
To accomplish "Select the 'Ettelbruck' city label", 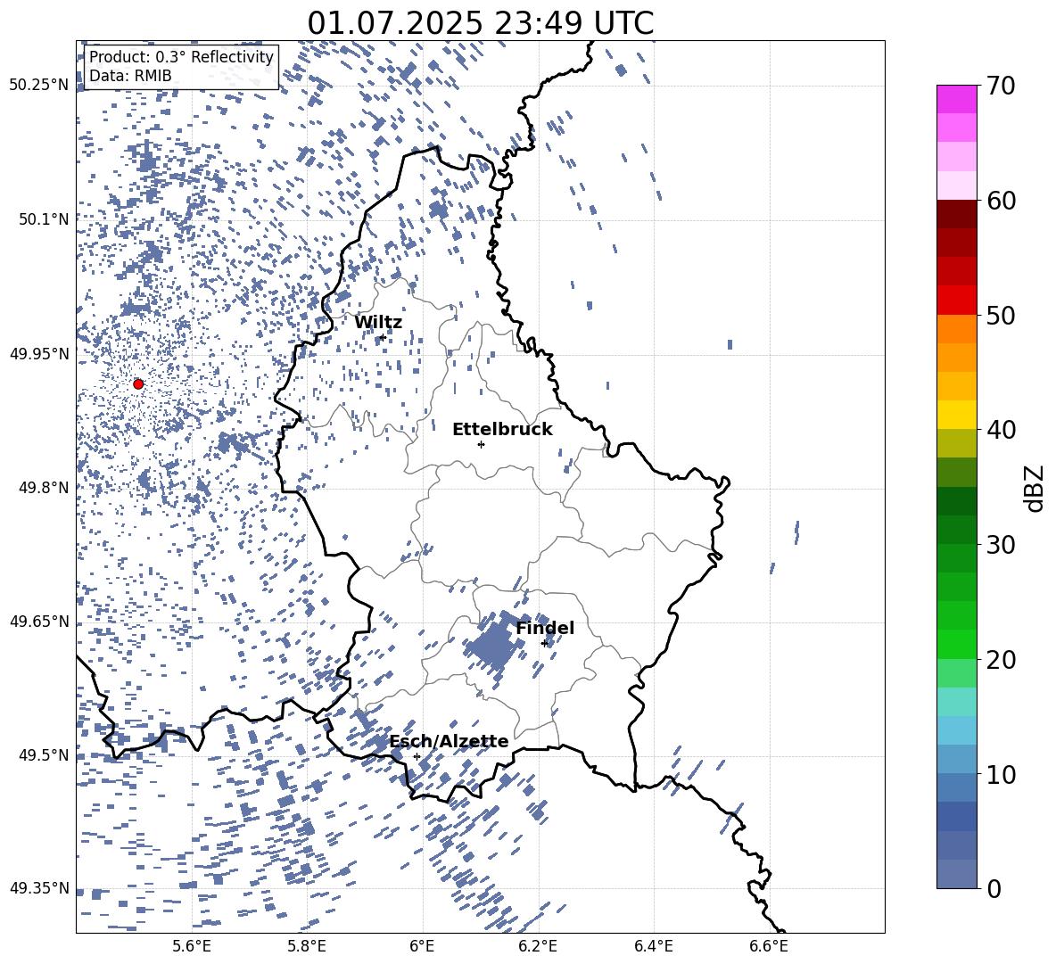I will click(502, 429).
